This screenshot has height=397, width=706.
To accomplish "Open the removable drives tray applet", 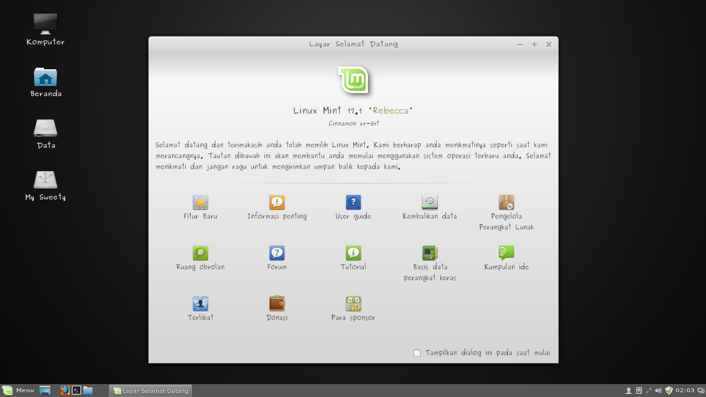I will coord(639,390).
